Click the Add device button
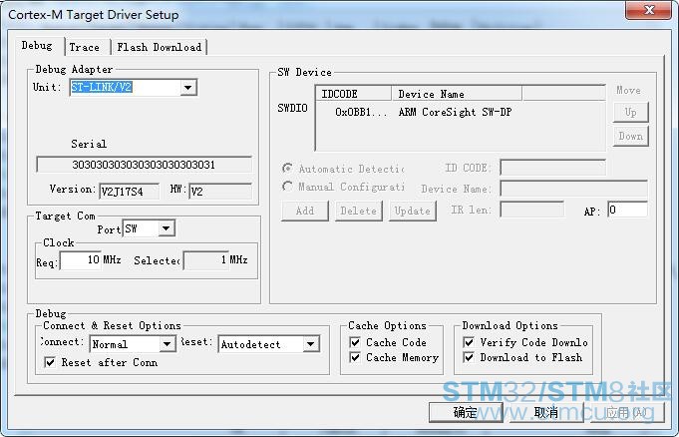The height and width of the screenshot is (437, 679). coord(305,211)
